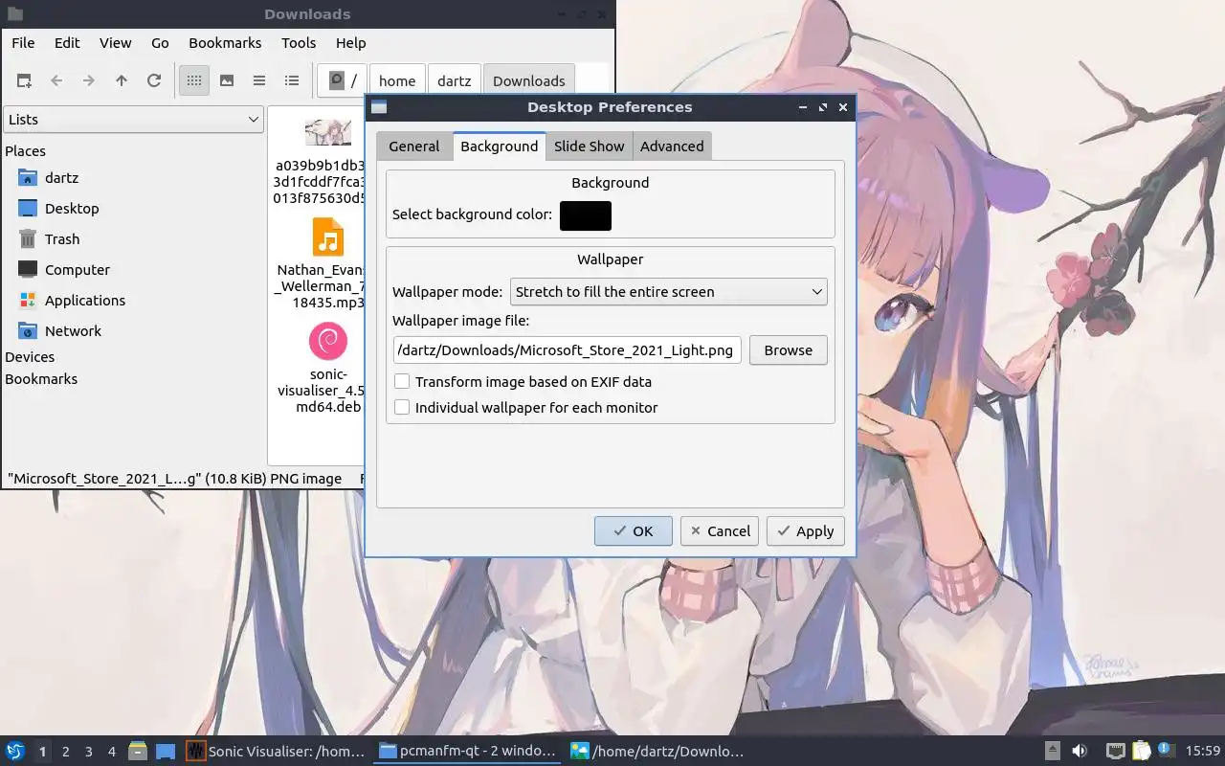Open the Edit menu
The height and width of the screenshot is (766, 1225).
point(67,43)
